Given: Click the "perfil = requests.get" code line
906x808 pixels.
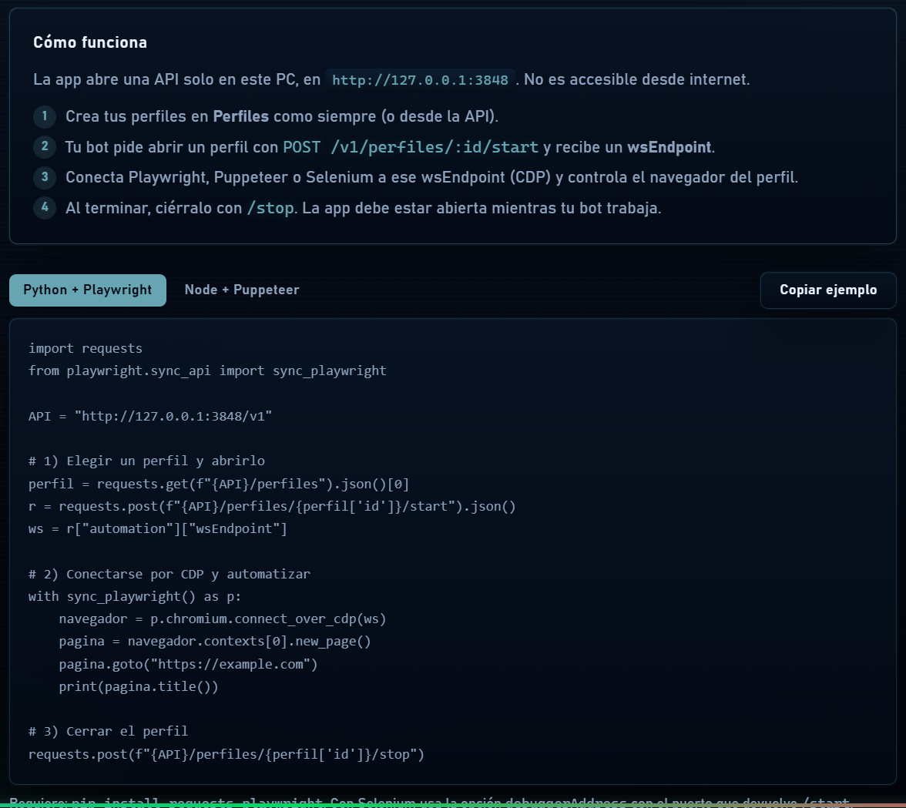Looking at the screenshot, I should coord(219,484).
